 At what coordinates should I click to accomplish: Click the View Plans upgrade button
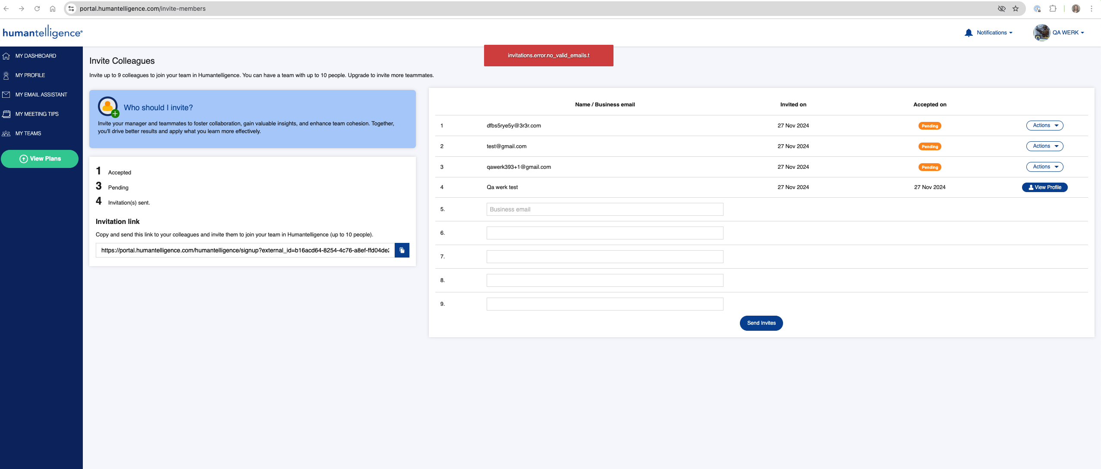[x=41, y=158]
